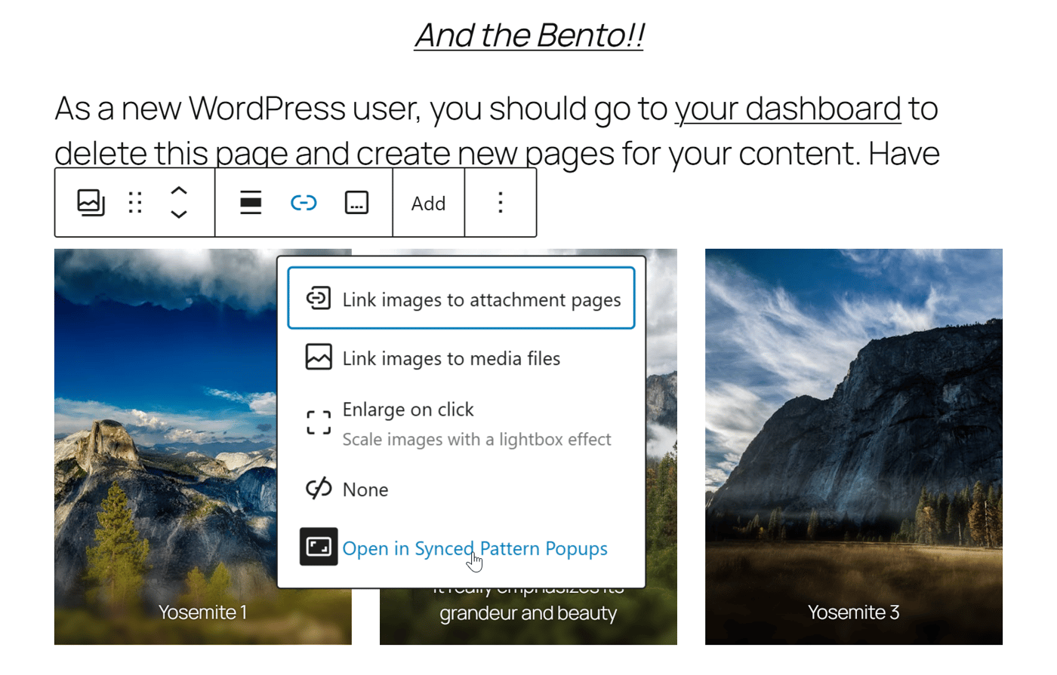1057x675 pixels.
Task: Select the drag handle dots icon
Action: tap(135, 203)
